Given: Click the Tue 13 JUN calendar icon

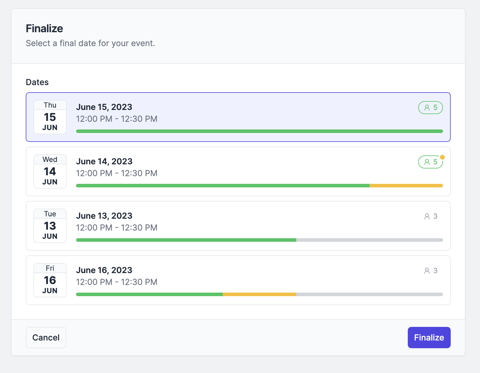Looking at the screenshot, I should click(50, 226).
